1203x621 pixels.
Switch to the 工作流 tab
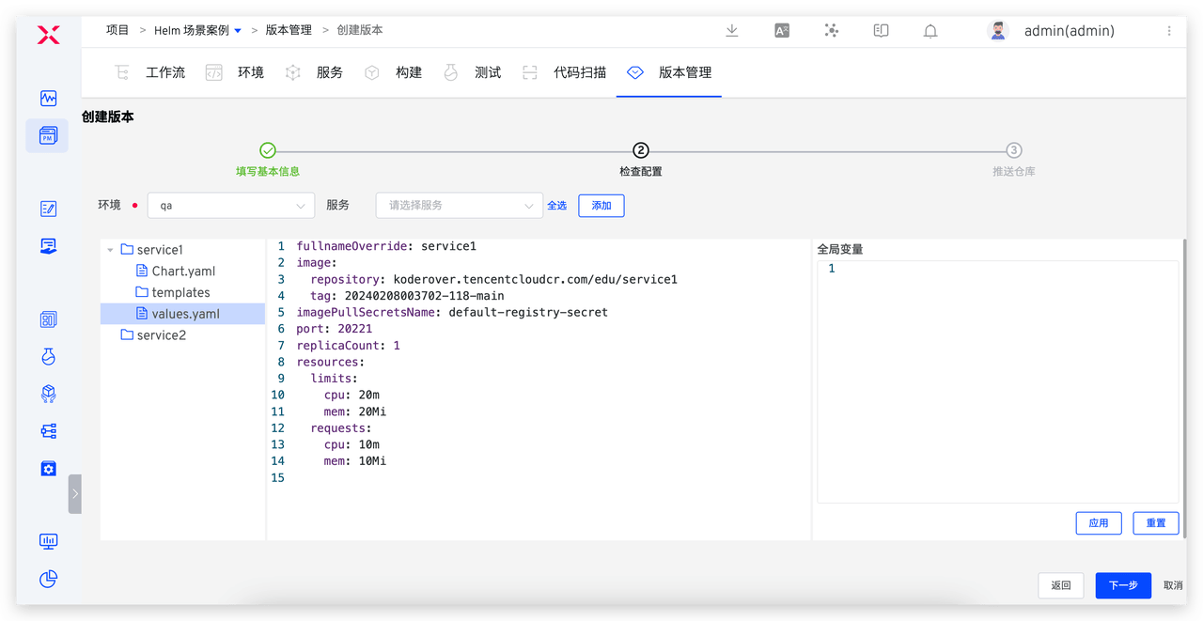(x=165, y=72)
